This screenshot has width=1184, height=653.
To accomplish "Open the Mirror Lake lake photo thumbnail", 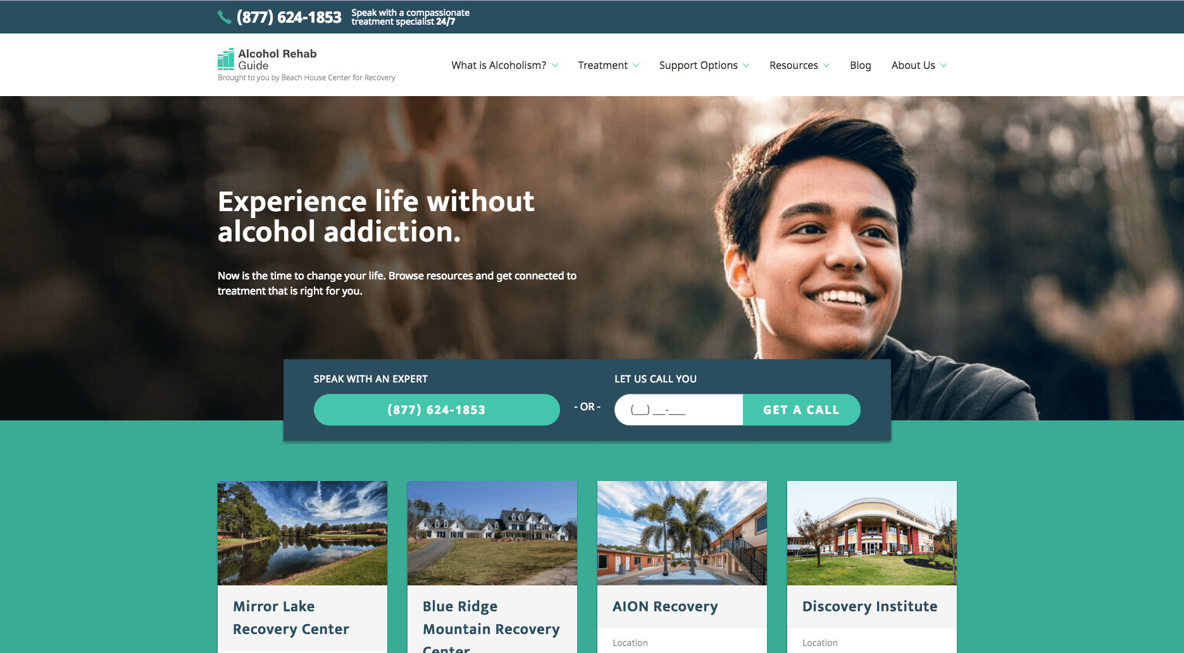I will [x=302, y=533].
